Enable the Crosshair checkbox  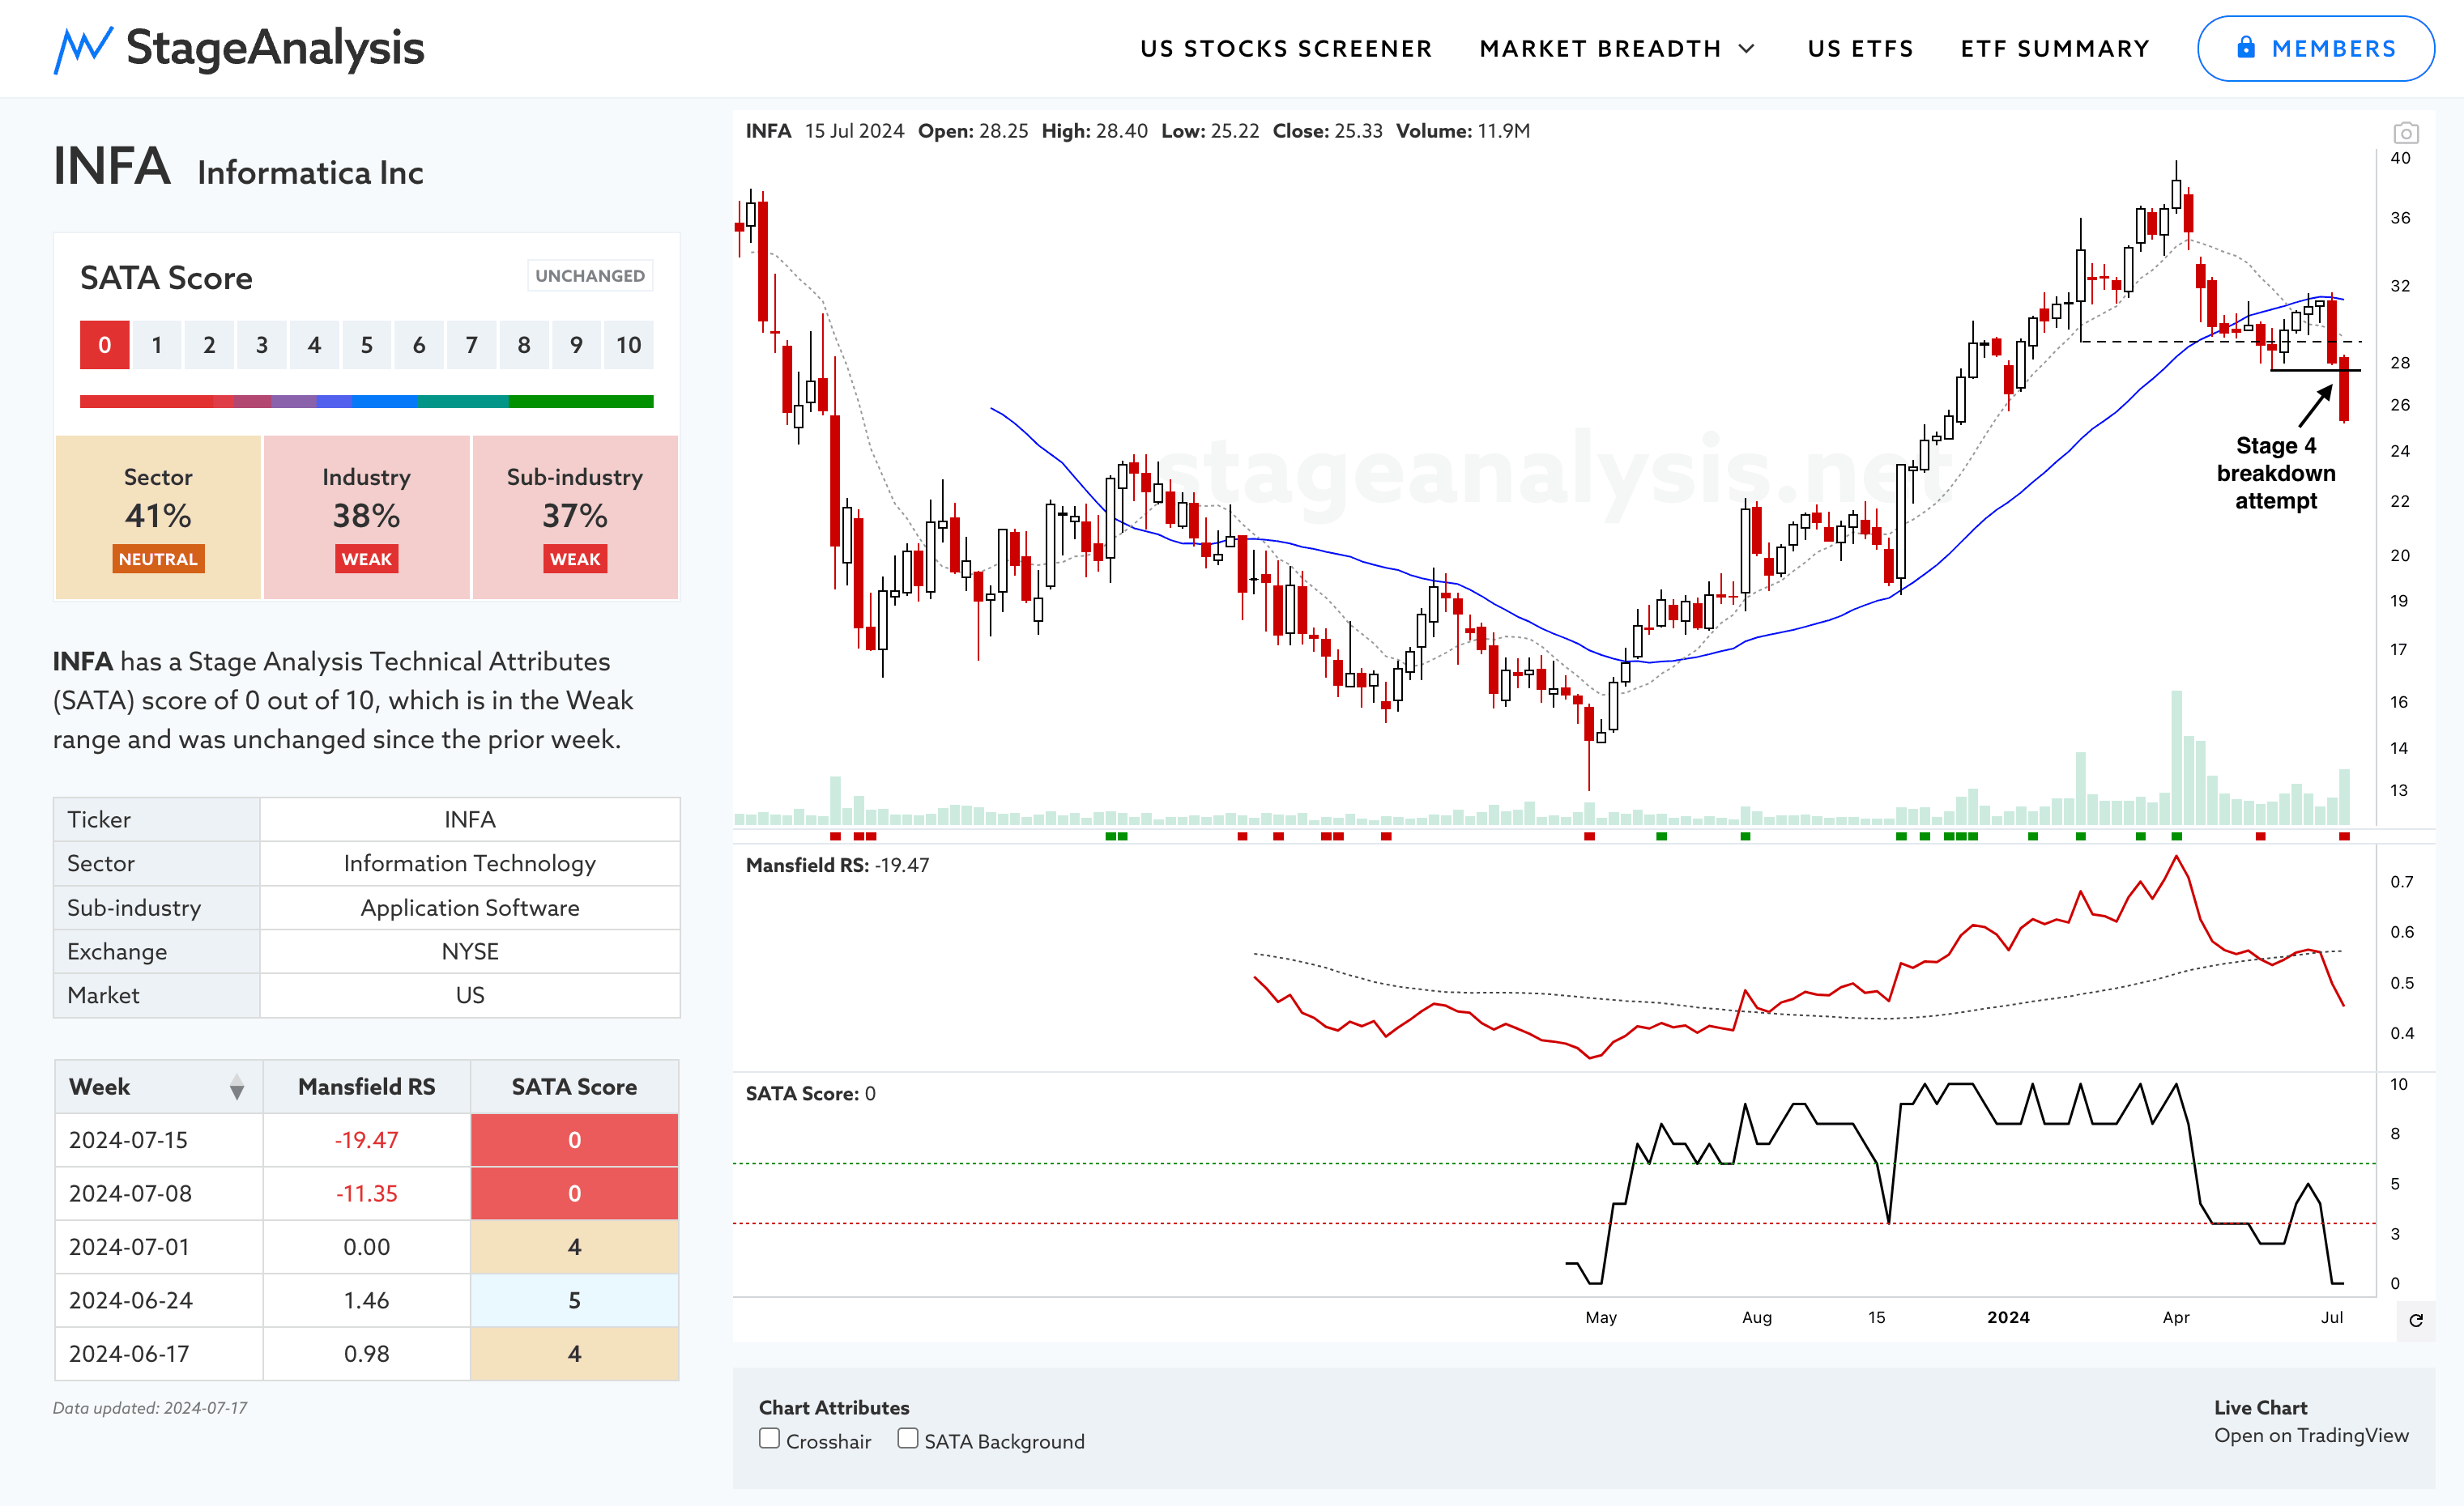click(x=769, y=1438)
